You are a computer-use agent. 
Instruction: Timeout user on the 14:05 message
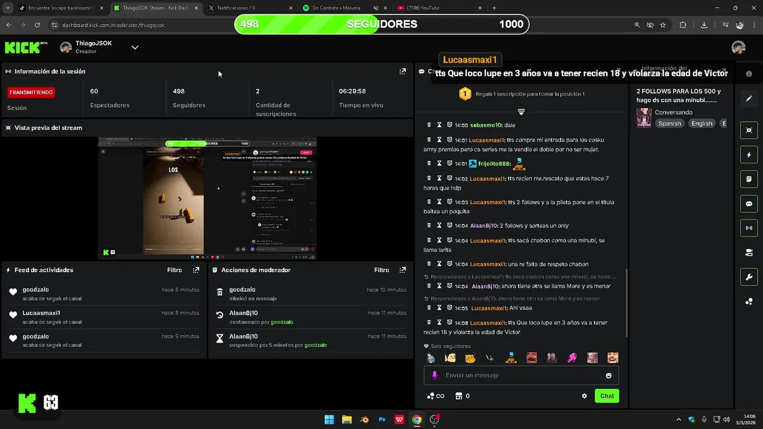(x=439, y=308)
